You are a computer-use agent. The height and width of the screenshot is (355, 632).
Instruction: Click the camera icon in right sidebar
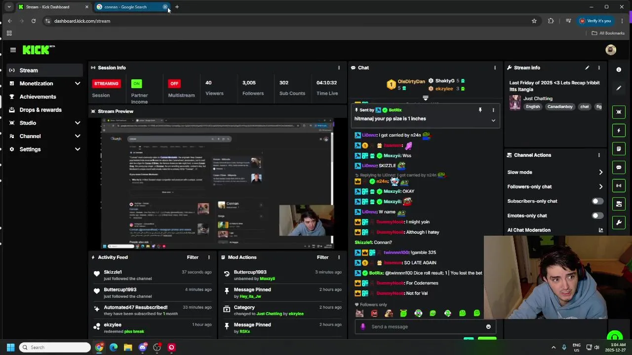(619, 204)
